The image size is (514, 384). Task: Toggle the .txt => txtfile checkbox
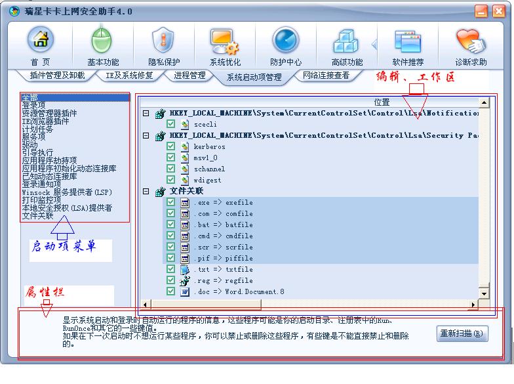click(x=170, y=269)
